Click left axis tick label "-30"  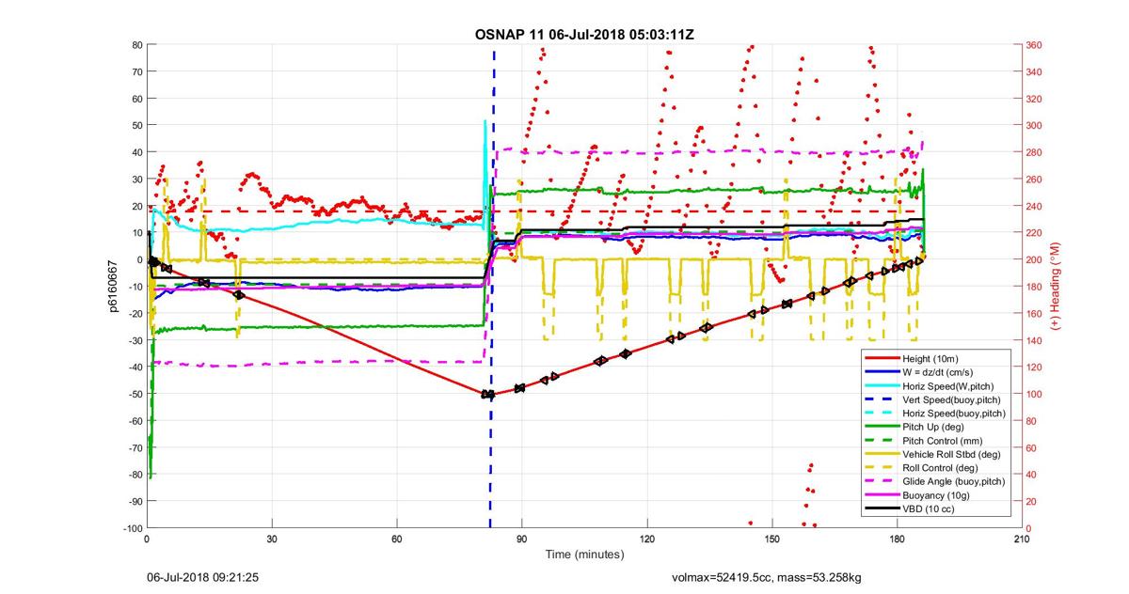coord(135,341)
